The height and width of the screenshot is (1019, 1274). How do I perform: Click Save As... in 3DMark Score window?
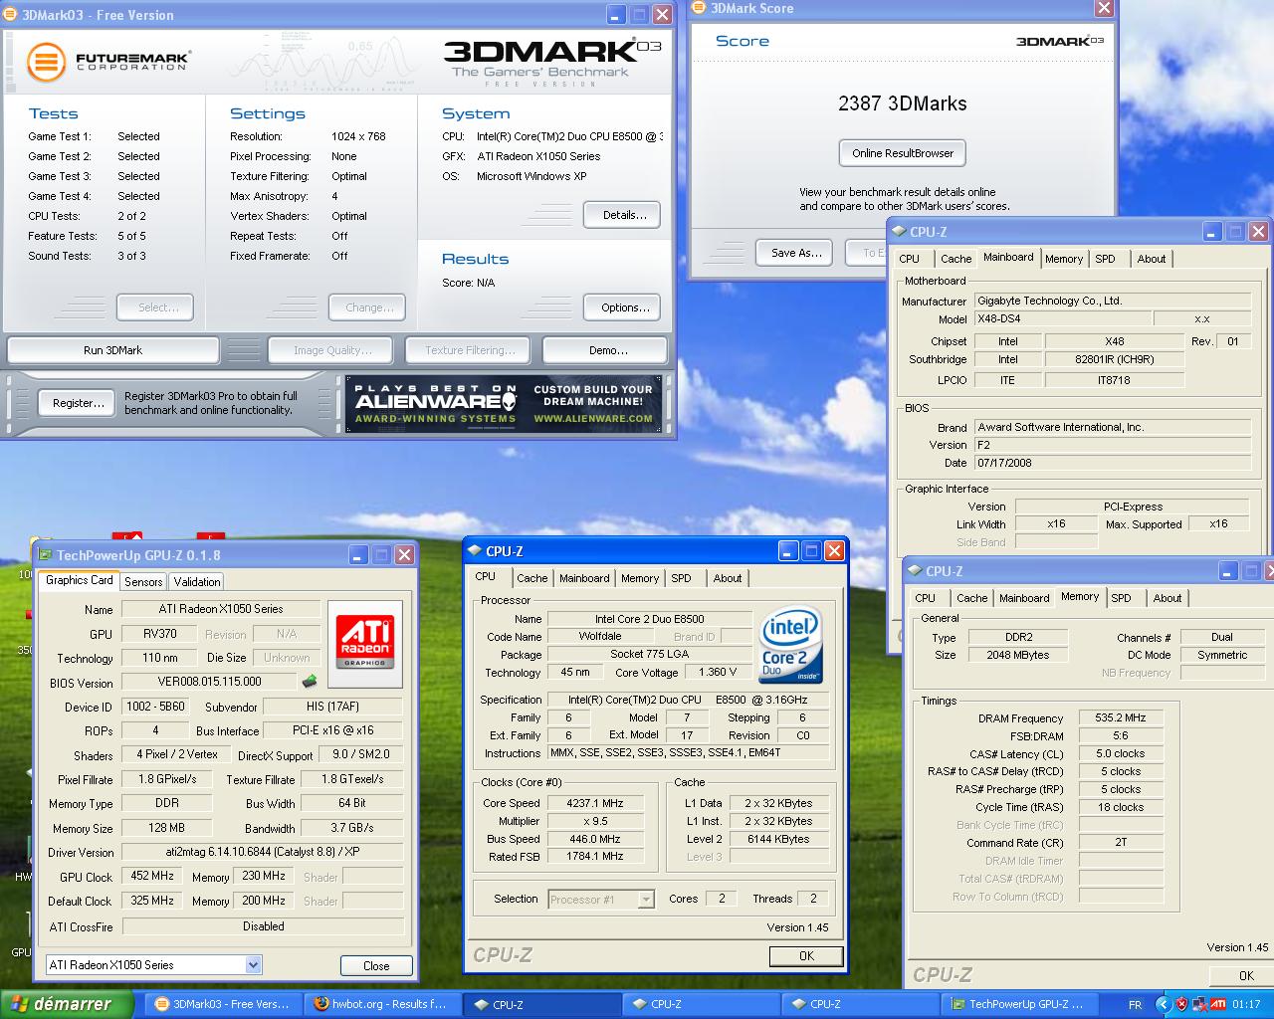796,253
